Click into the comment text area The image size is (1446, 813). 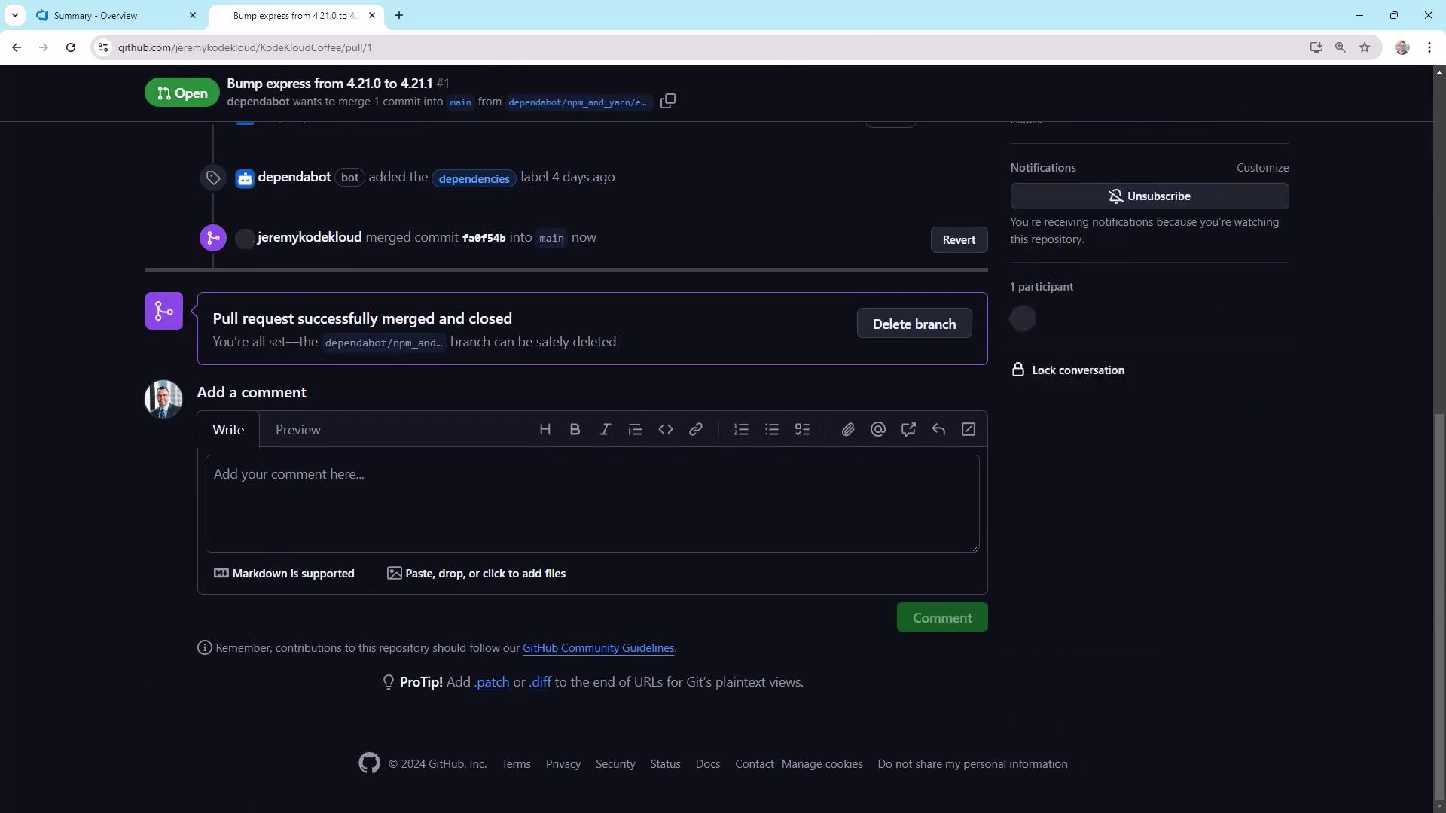(591, 503)
